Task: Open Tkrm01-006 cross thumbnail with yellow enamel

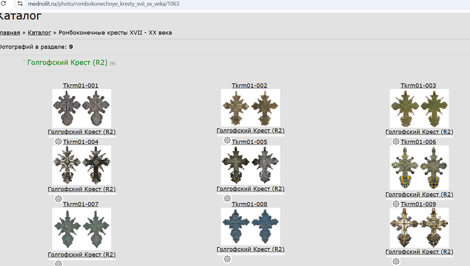Action: tap(419, 168)
